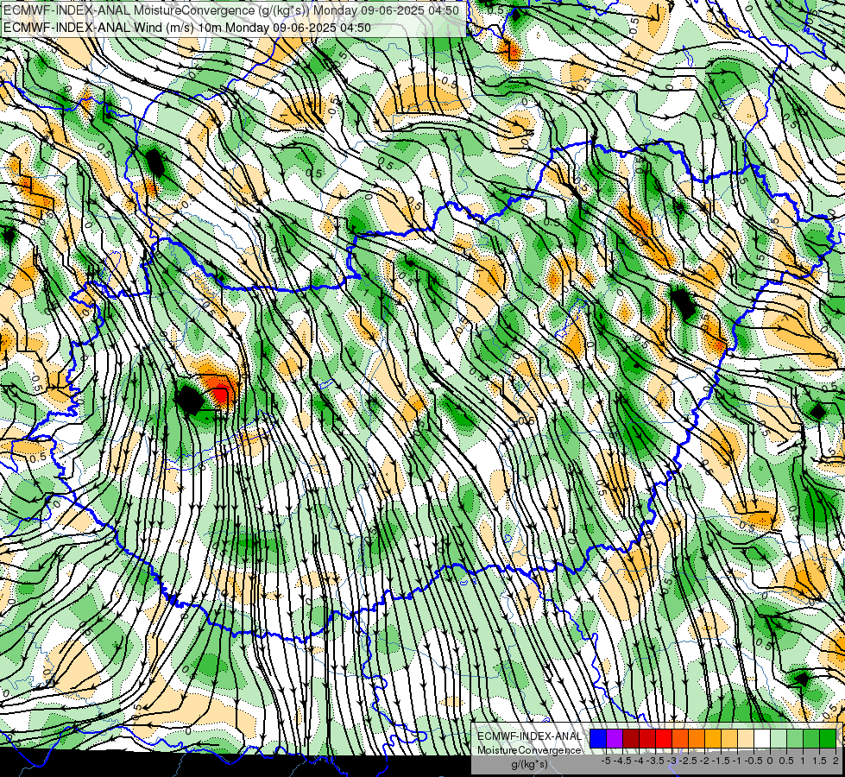Screen dimensions: 845x777
Task: Click the '2' tick label on the color scale
Action: point(836,761)
